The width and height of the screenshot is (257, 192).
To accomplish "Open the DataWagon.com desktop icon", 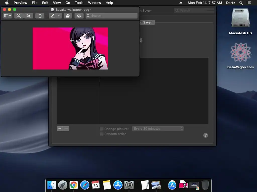I will (x=240, y=52).
